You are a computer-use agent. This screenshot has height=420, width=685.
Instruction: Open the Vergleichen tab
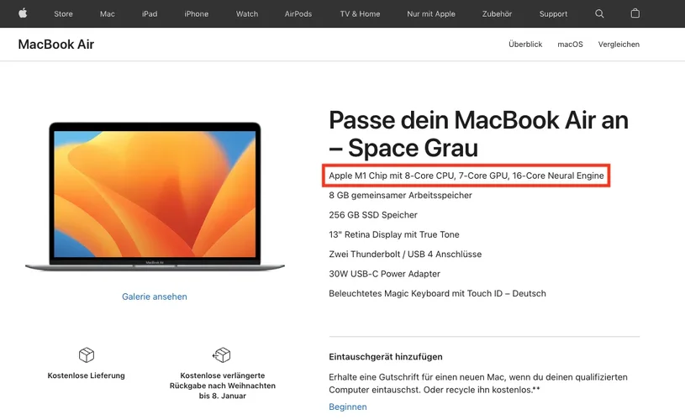pyautogui.click(x=619, y=44)
